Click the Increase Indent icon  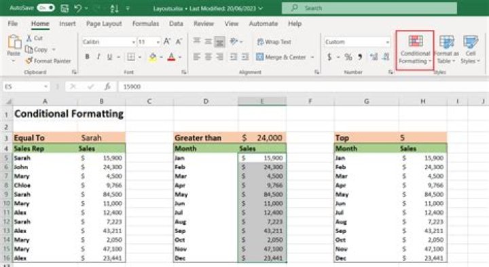(x=245, y=57)
